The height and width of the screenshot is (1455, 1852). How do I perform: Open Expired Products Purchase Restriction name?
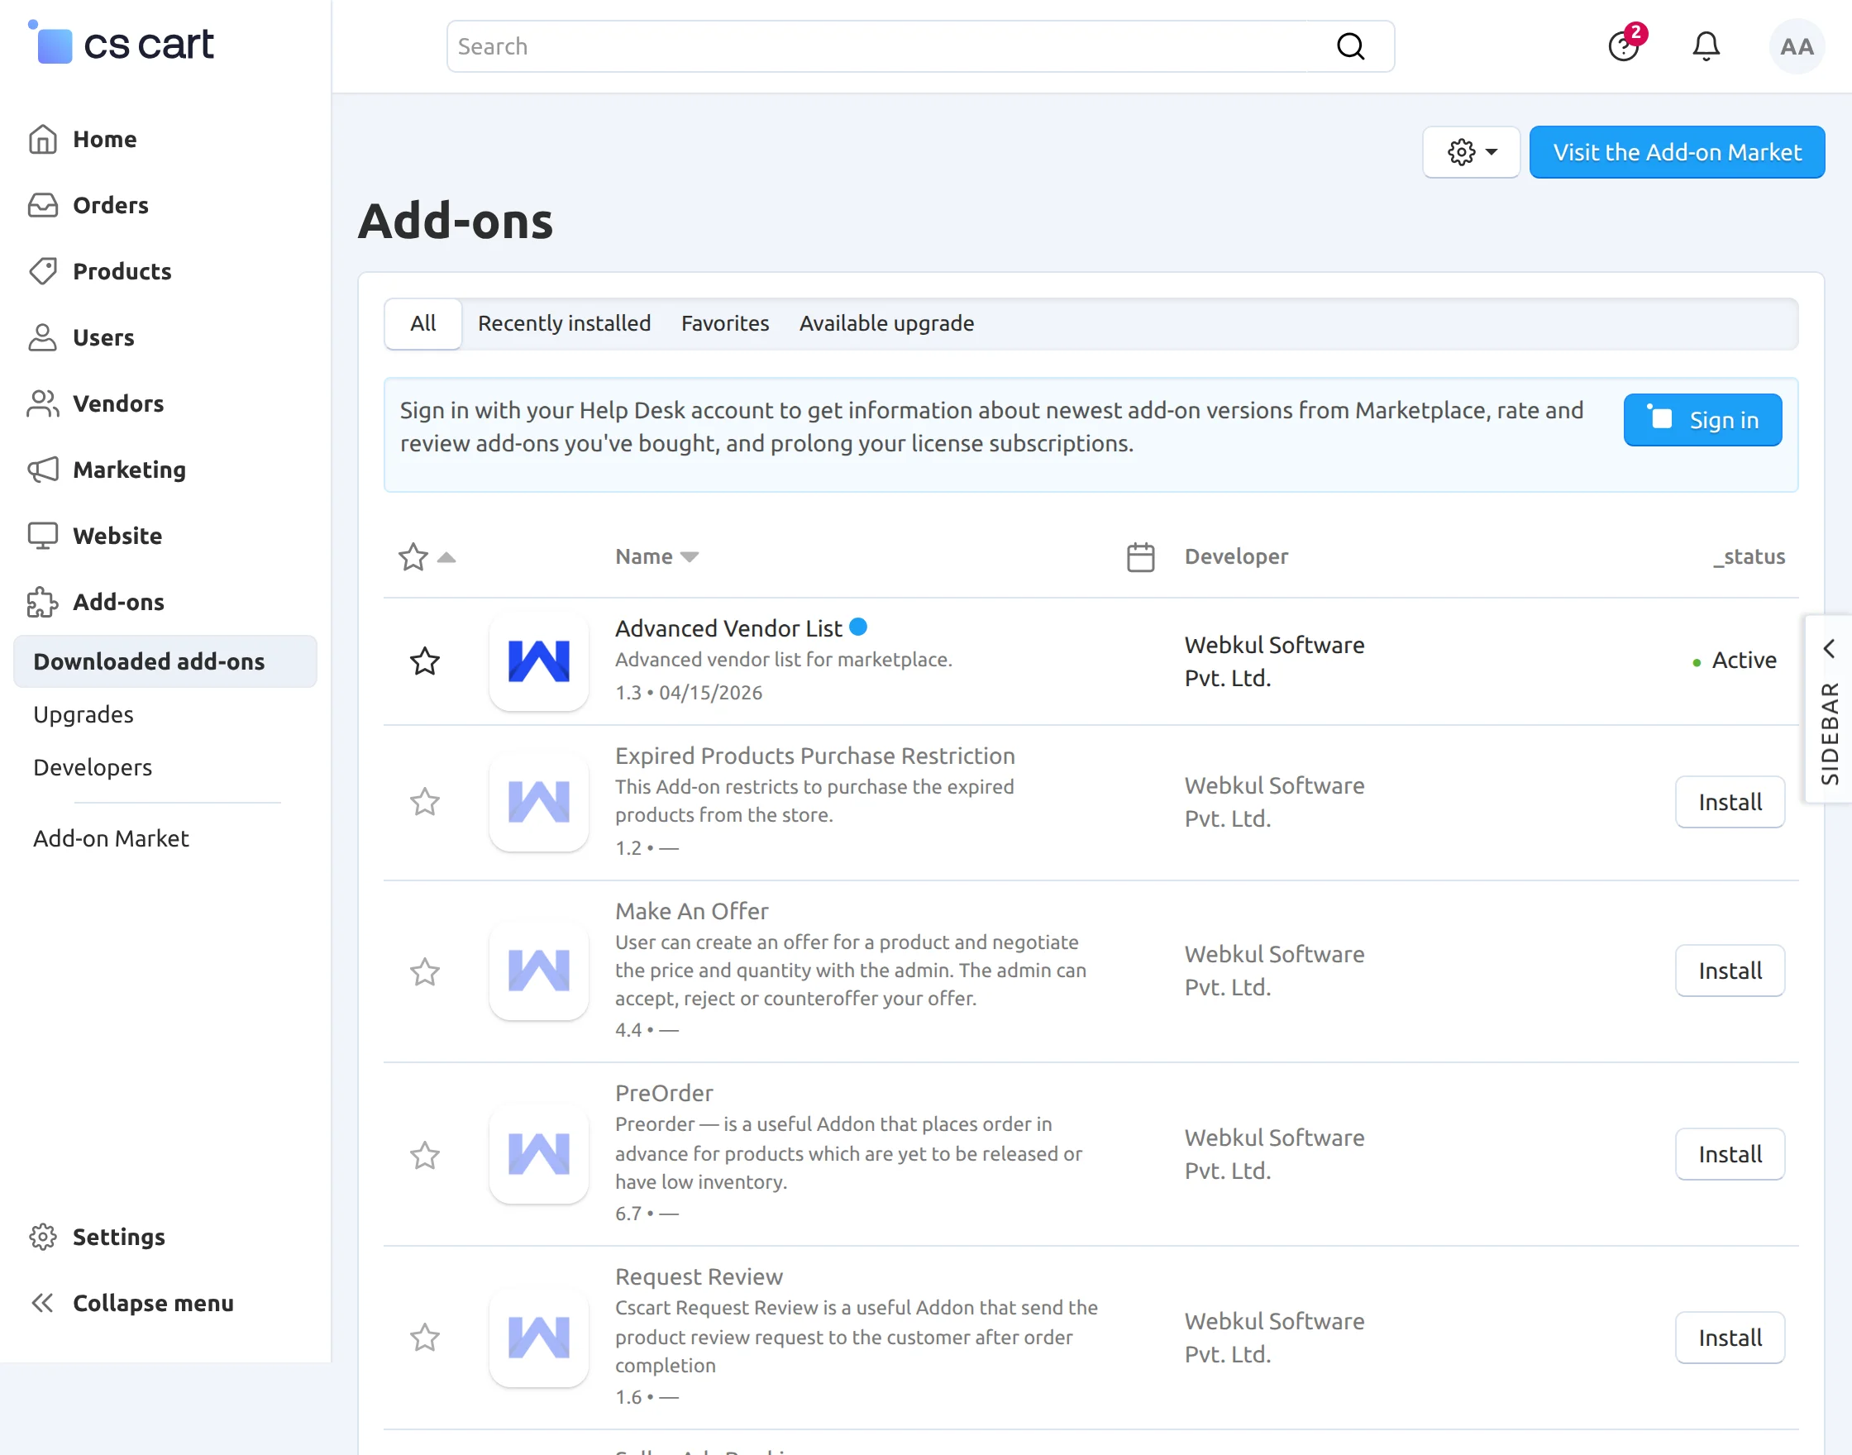[x=815, y=756]
